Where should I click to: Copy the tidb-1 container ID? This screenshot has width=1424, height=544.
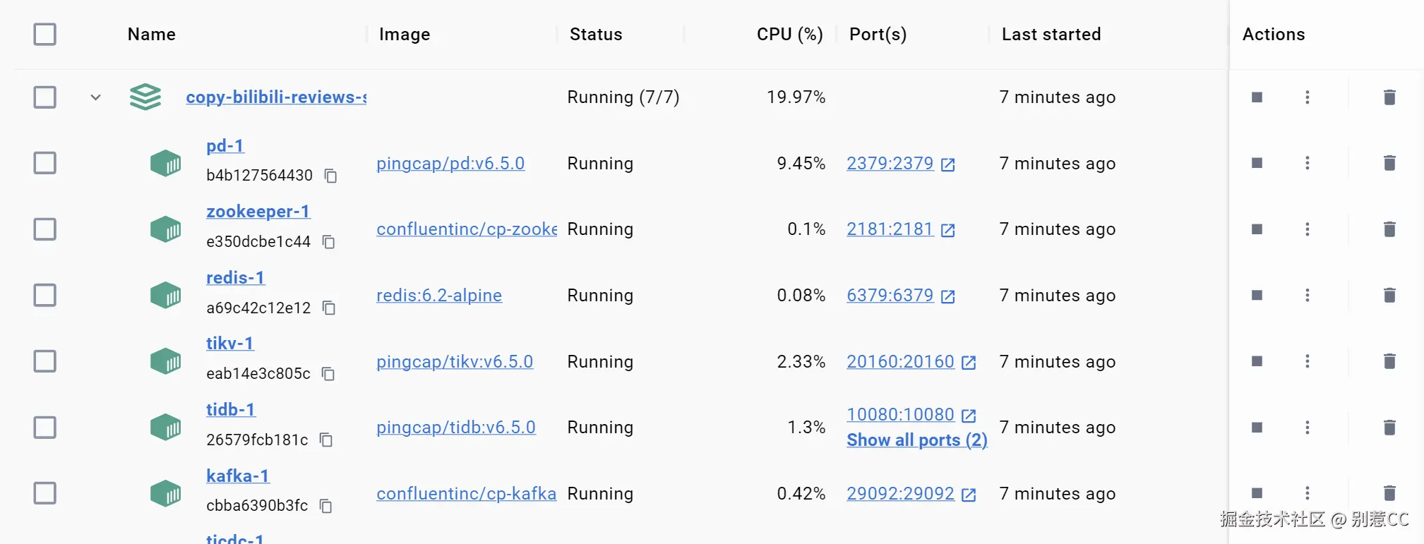[x=326, y=440]
